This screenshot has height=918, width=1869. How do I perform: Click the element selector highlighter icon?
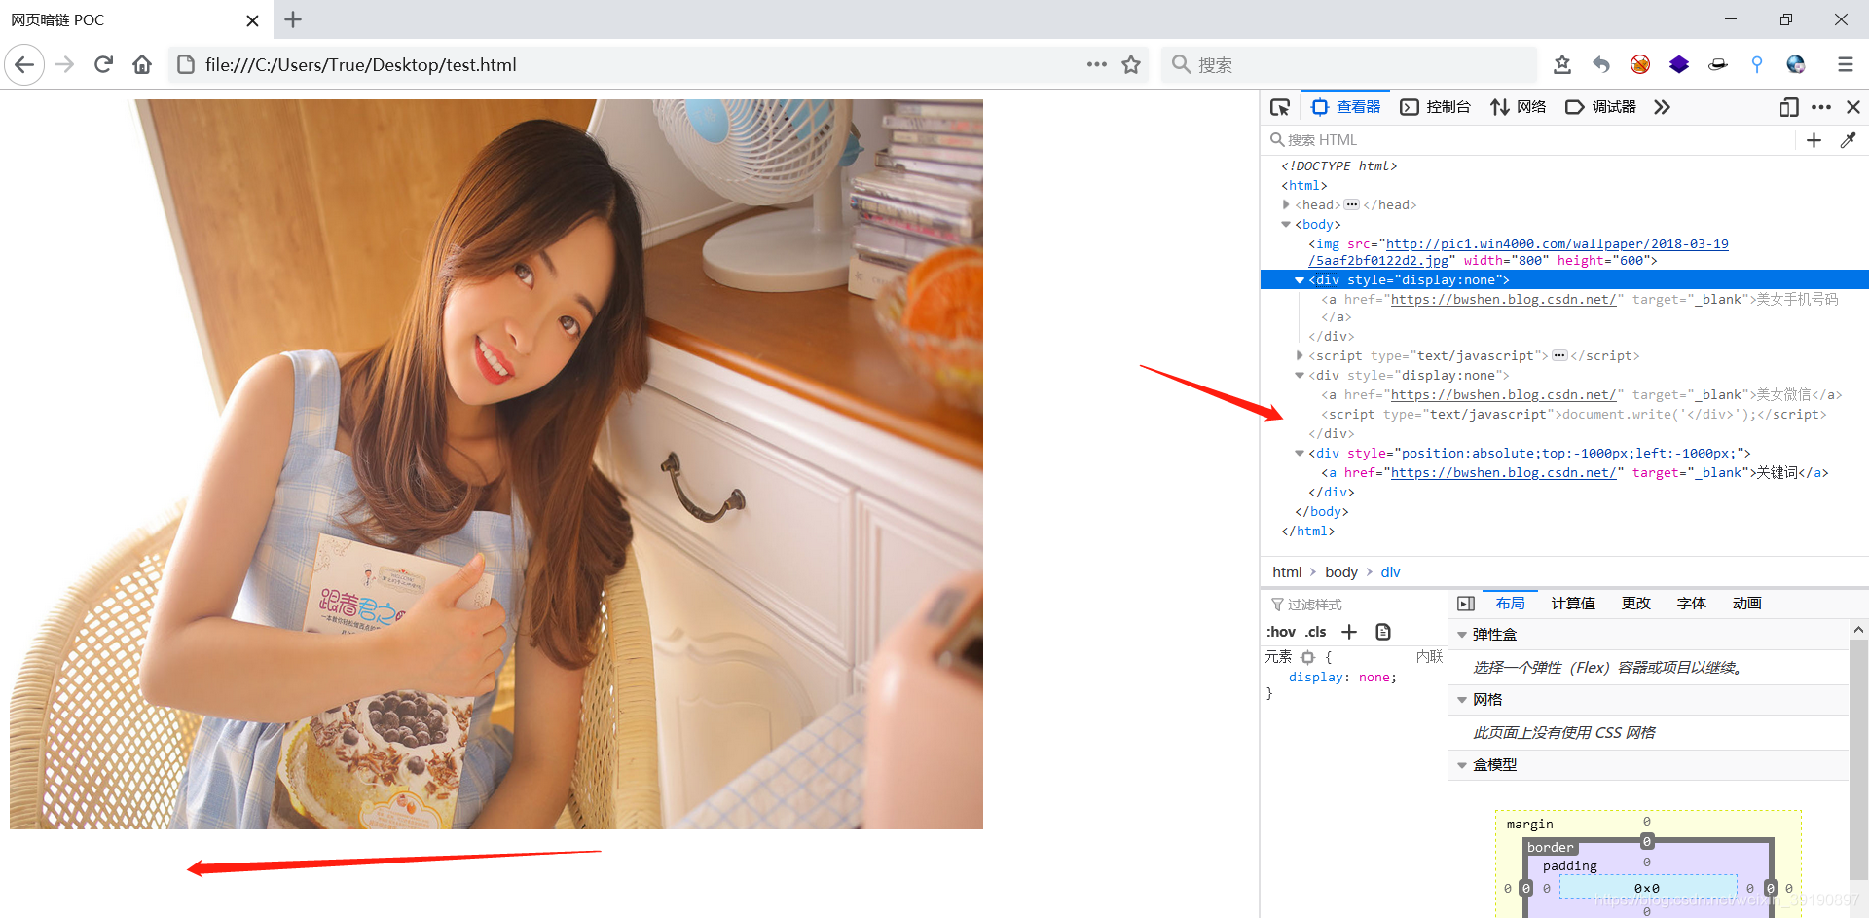(x=1307, y=657)
